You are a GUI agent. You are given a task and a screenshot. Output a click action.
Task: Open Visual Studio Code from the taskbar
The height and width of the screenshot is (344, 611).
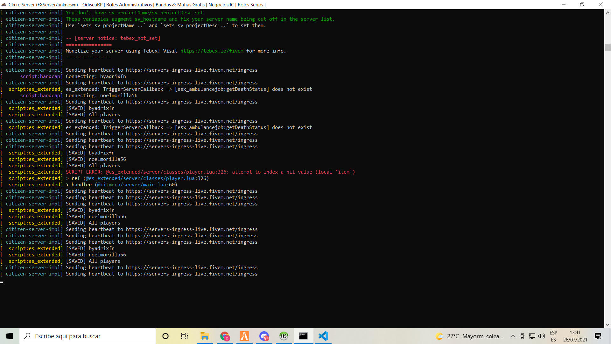[323, 336]
